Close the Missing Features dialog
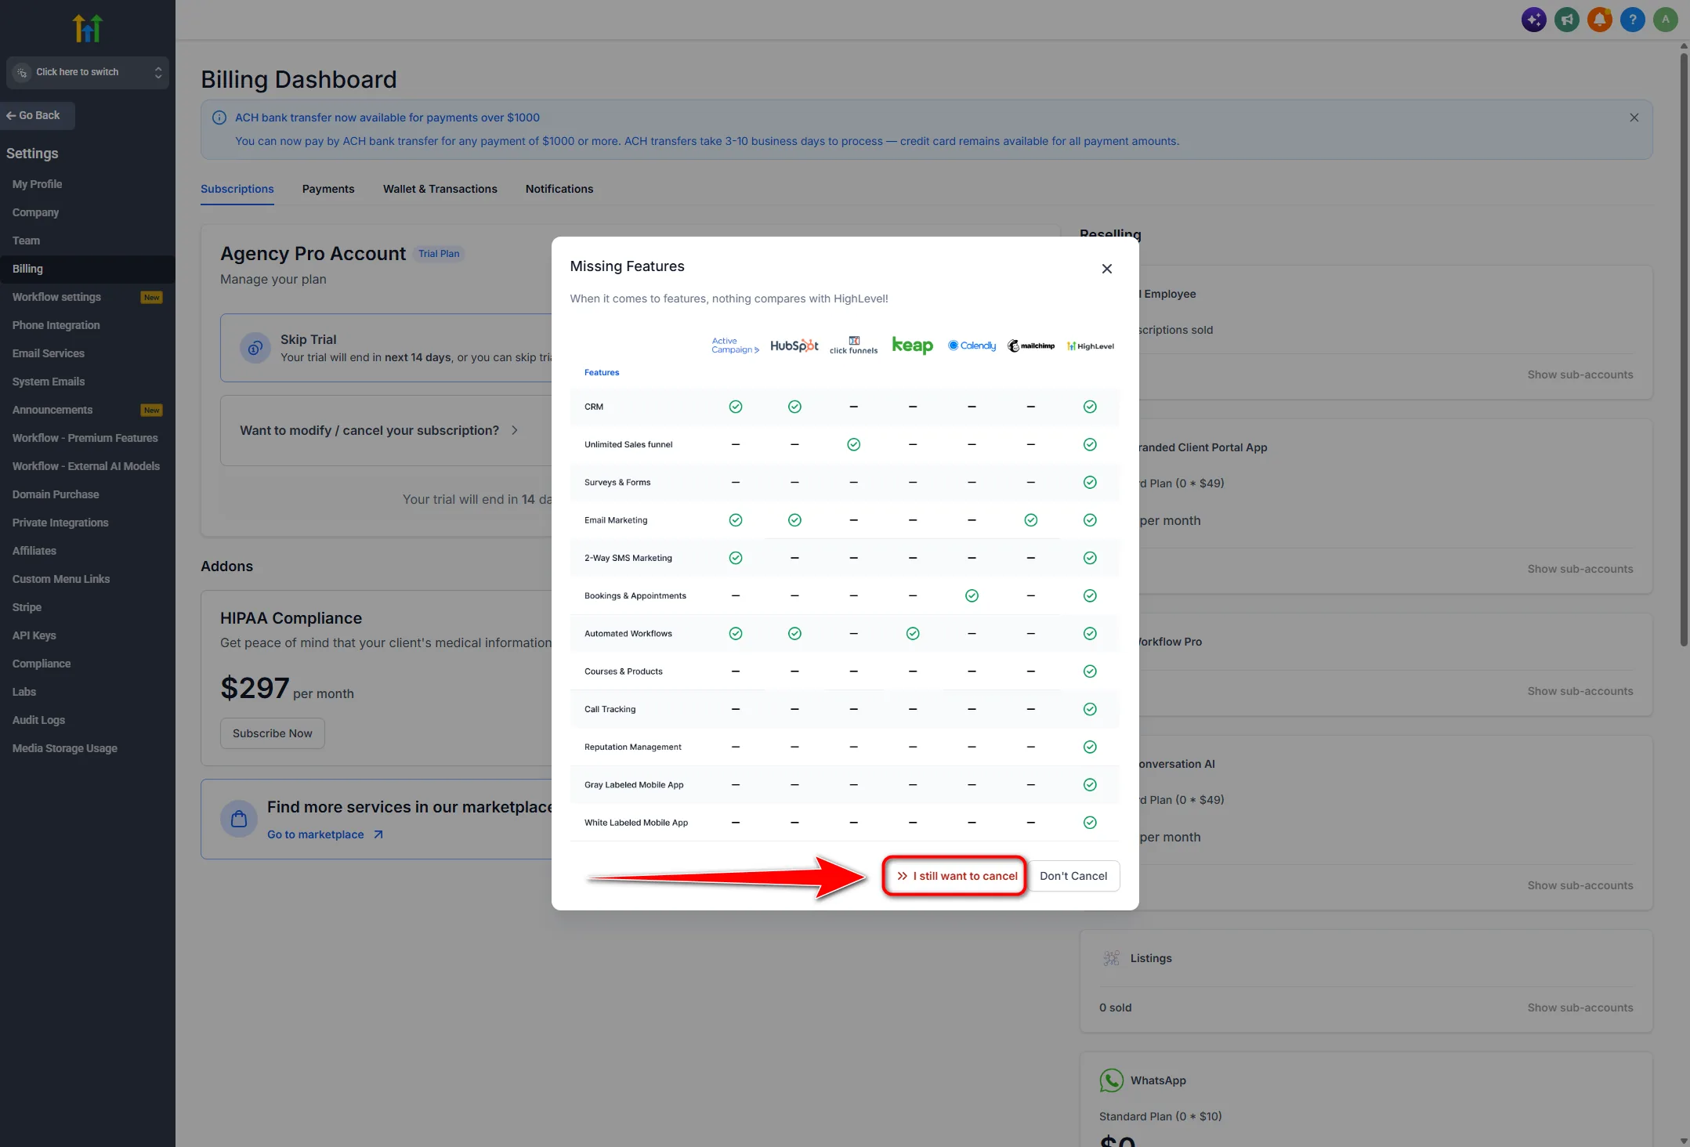 coord(1106,269)
